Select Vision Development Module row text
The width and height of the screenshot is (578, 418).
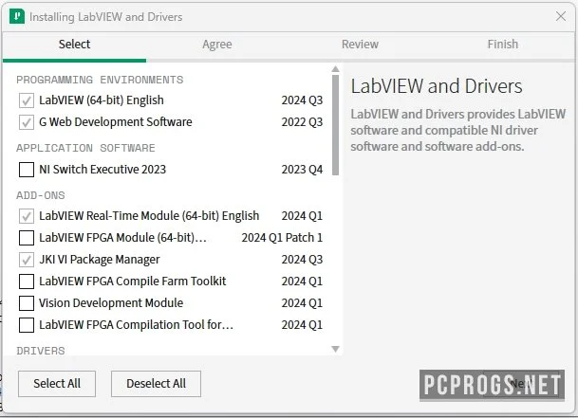tap(111, 303)
